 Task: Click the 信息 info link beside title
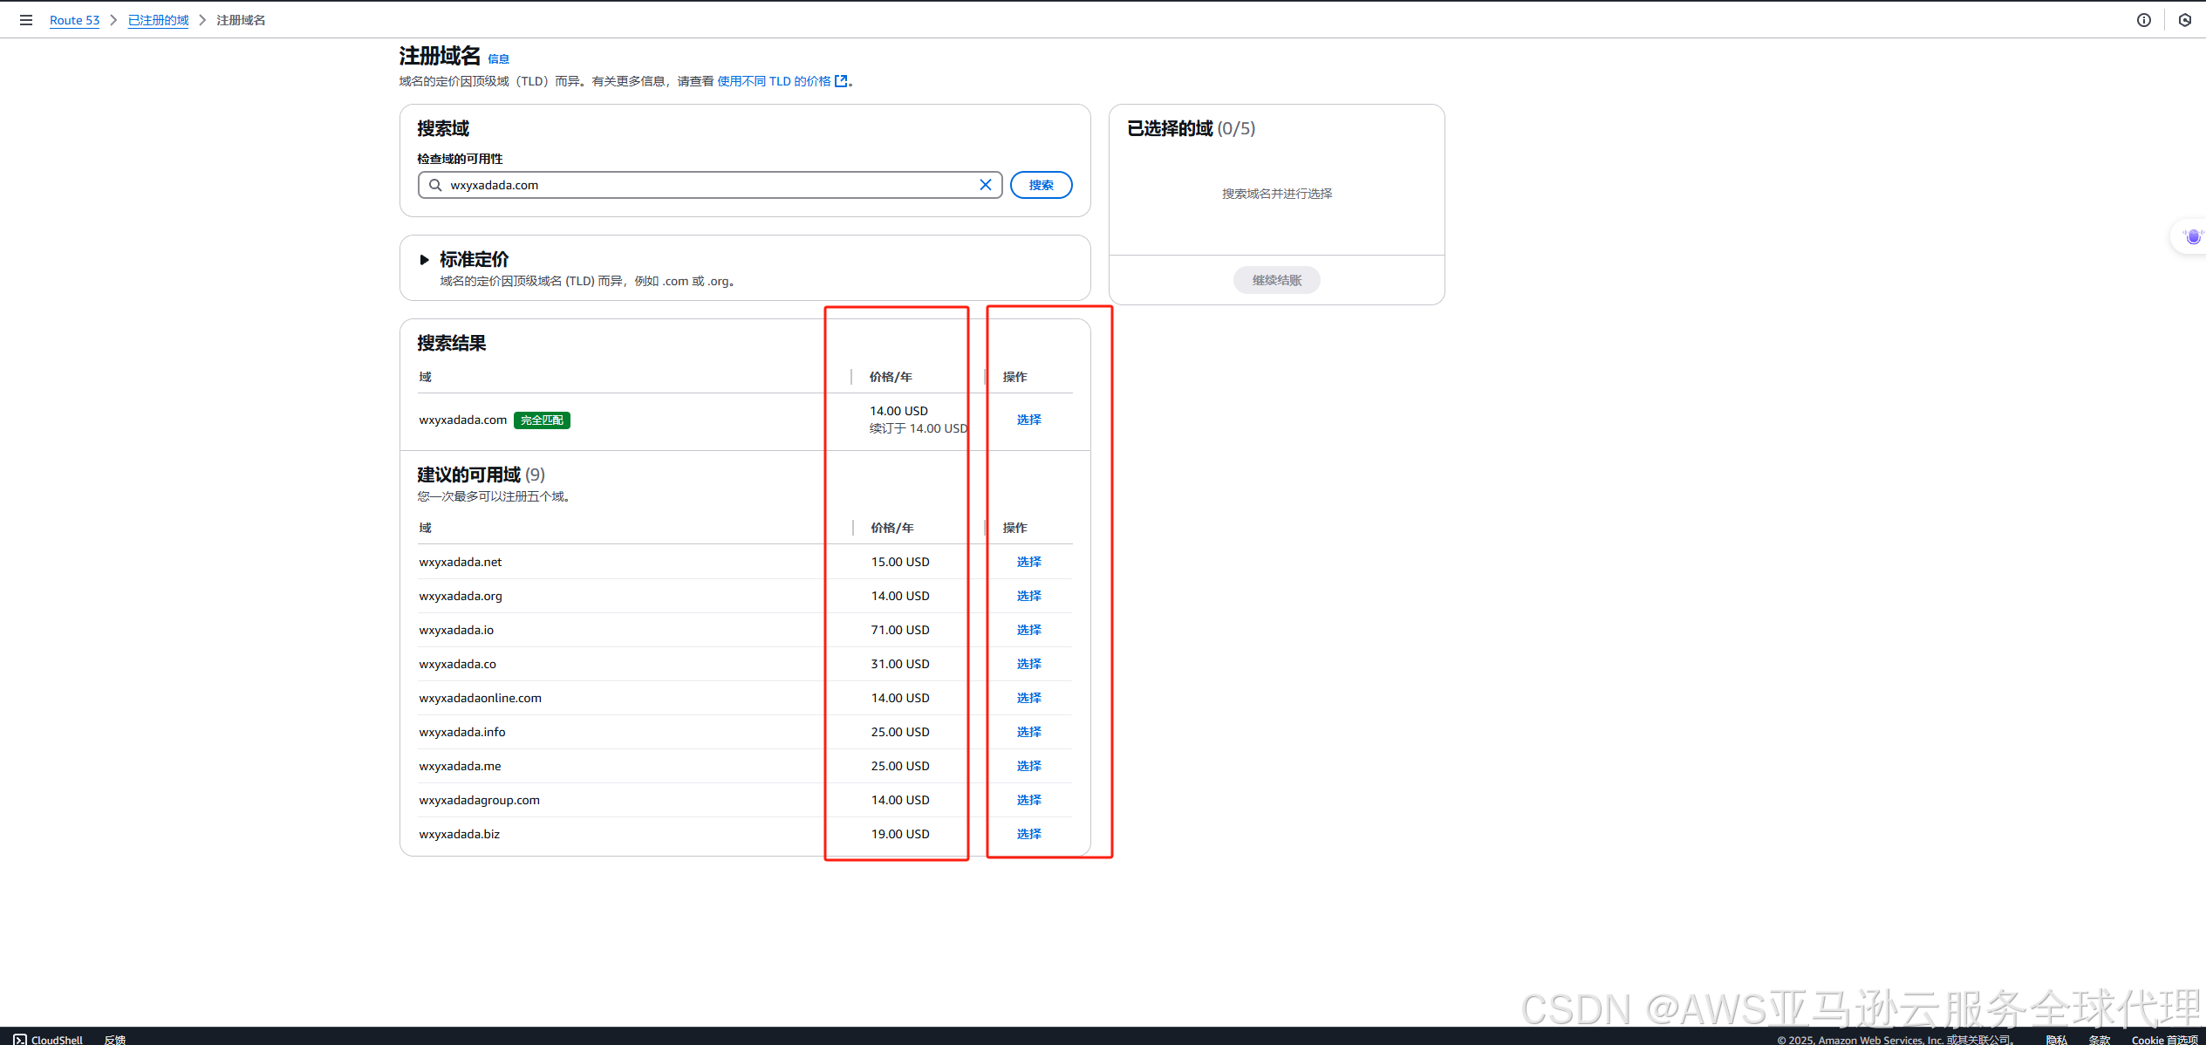(498, 59)
